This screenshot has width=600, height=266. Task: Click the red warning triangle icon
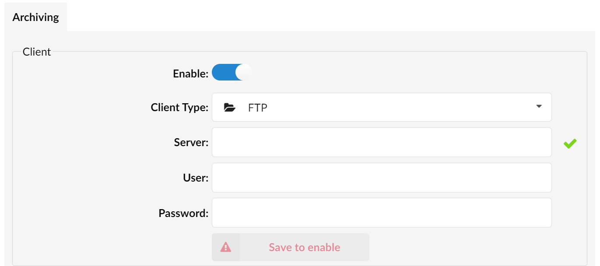click(x=226, y=247)
